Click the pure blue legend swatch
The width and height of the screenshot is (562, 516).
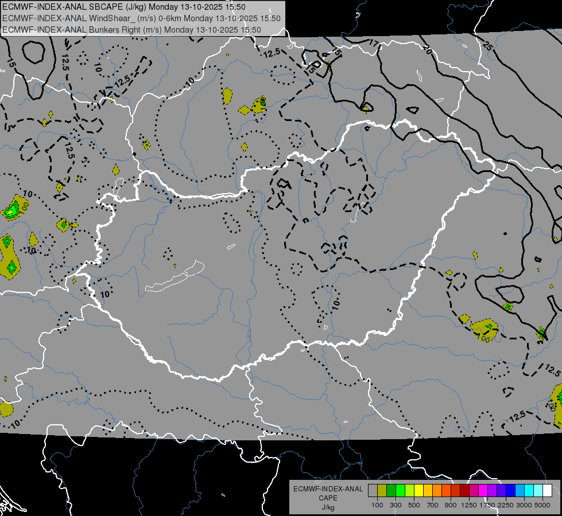(x=511, y=491)
